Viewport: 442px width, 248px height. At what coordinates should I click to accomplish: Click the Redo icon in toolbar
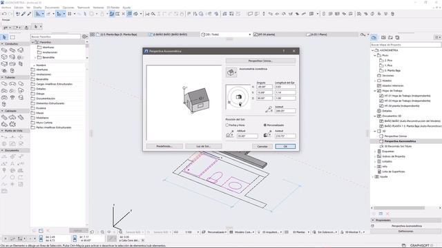point(10,14)
